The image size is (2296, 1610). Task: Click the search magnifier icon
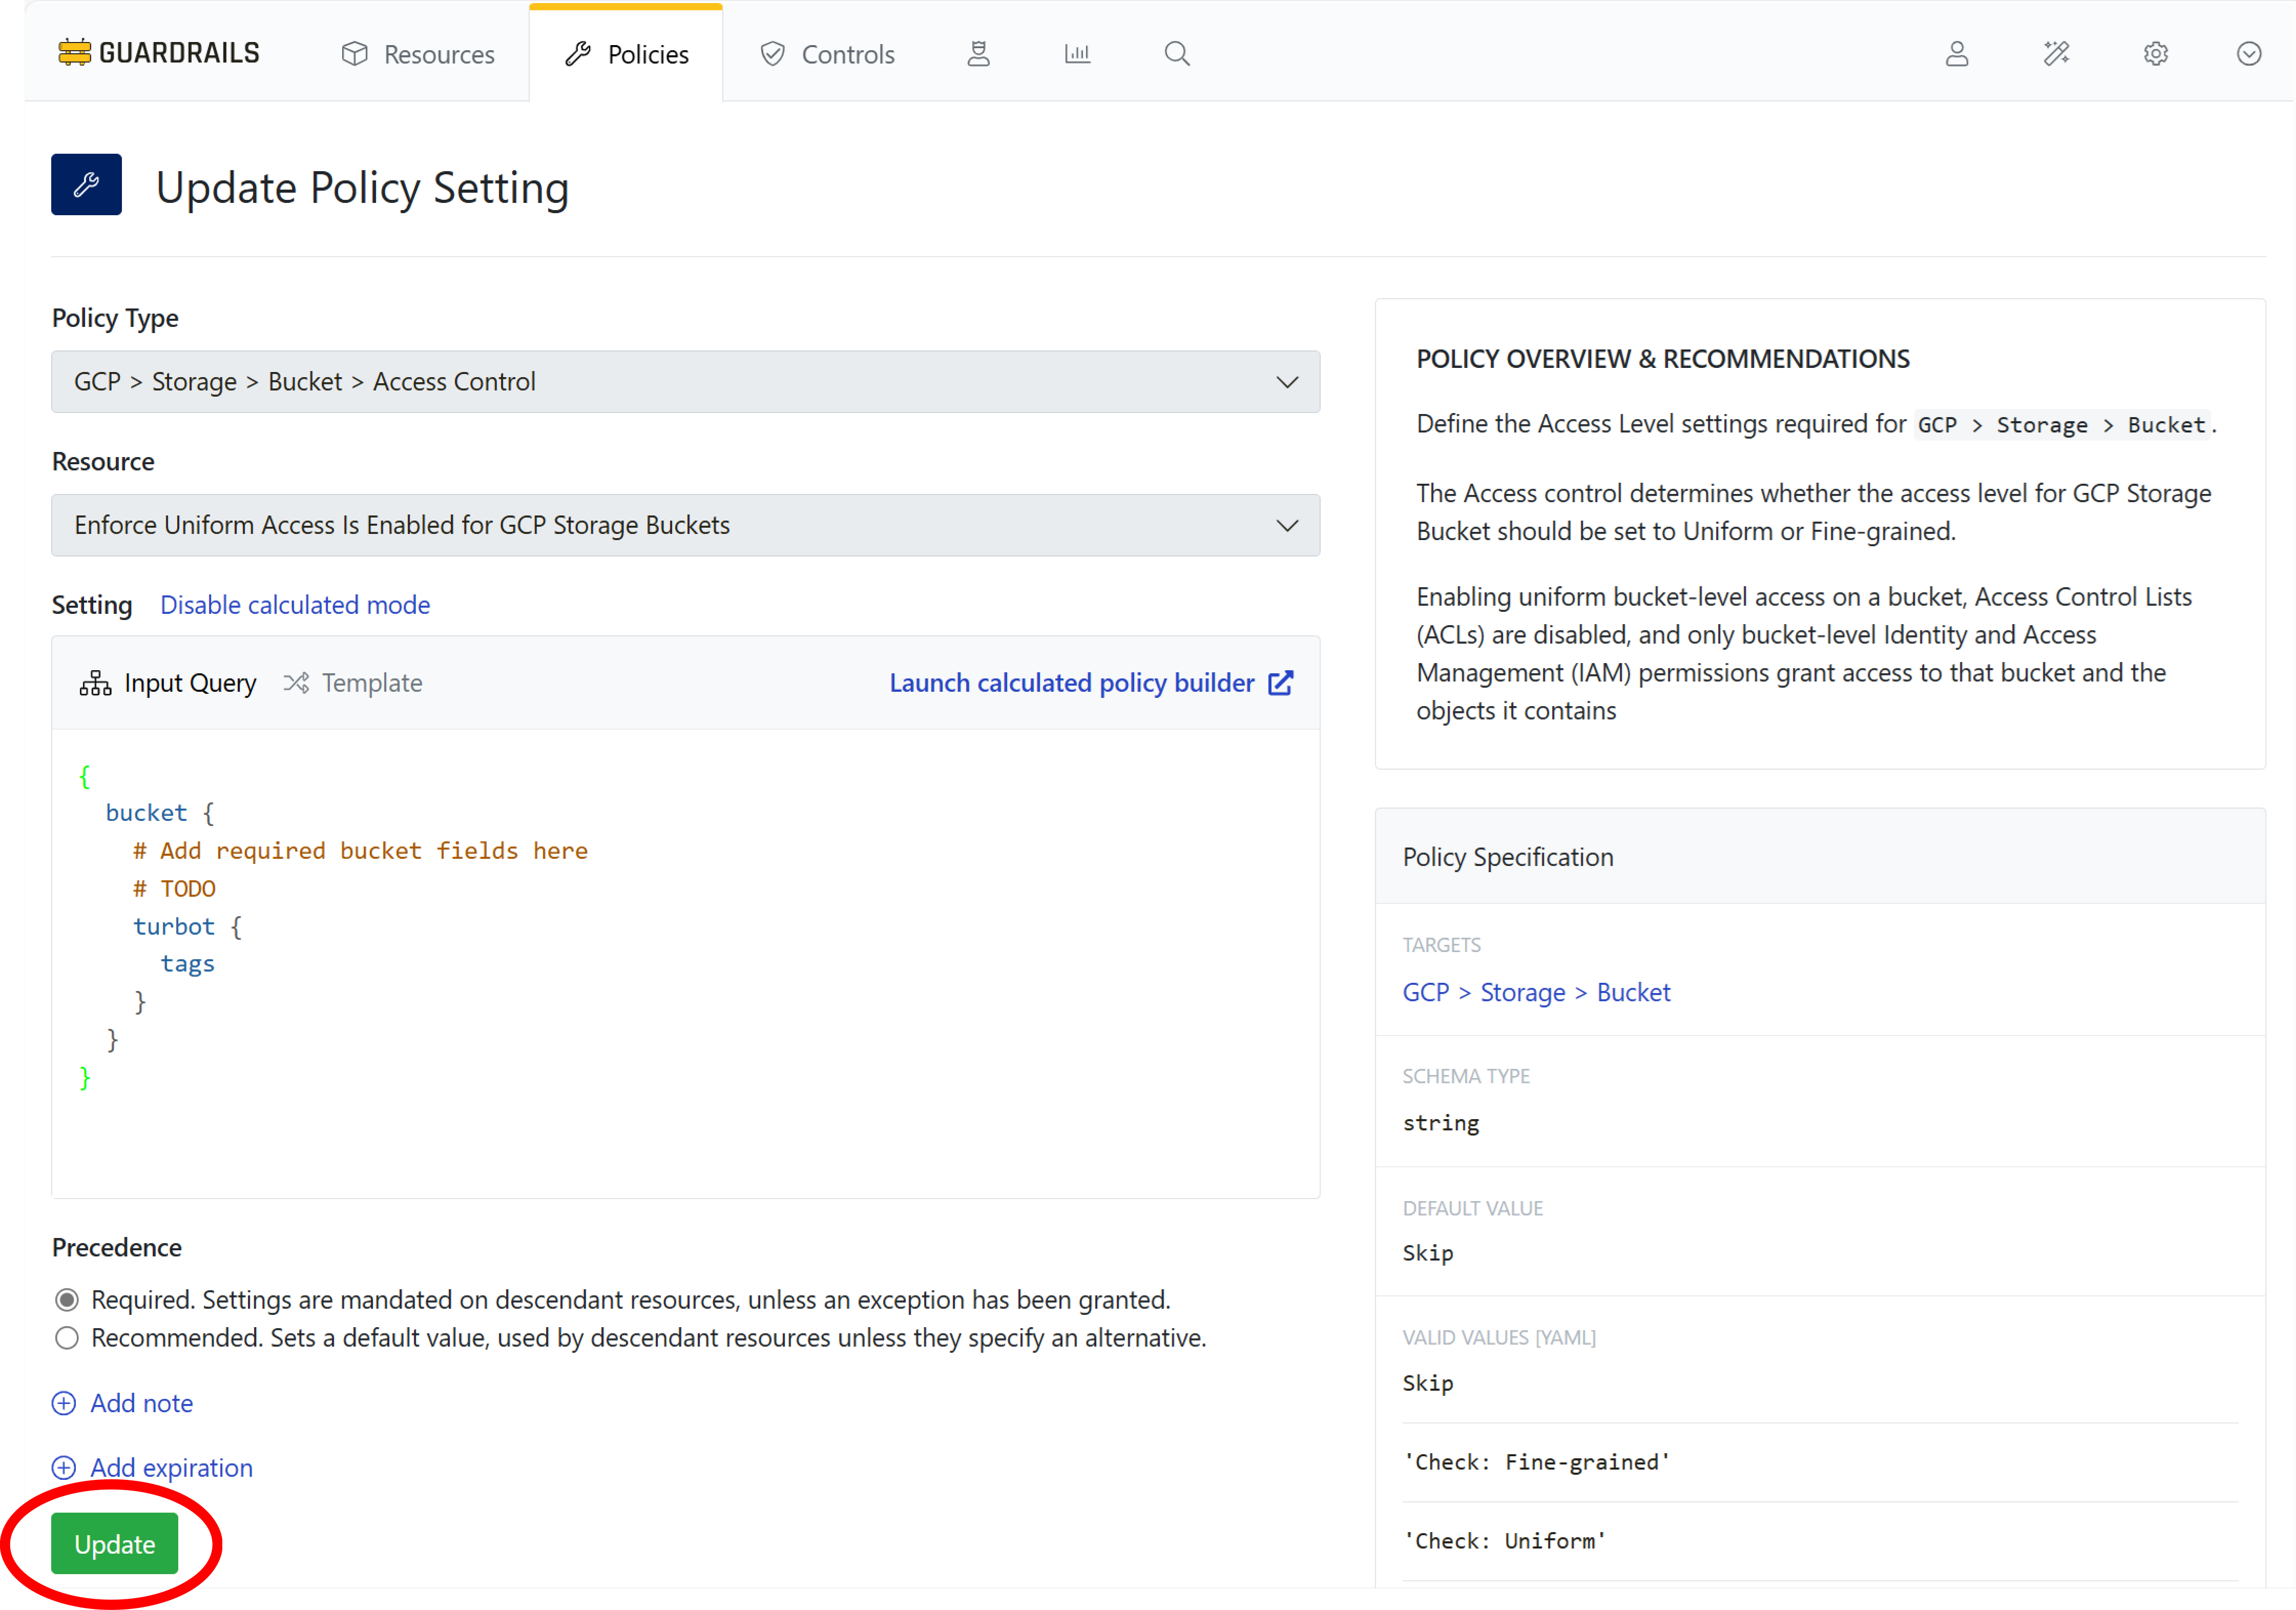pyautogui.click(x=1176, y=53)
